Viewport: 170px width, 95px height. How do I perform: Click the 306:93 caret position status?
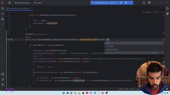pyautogui.click(x=121, y=89)
